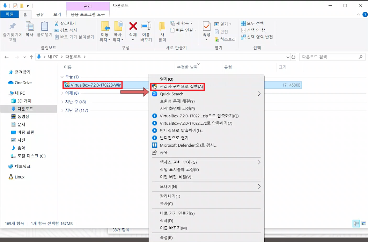Viewport: 368px width, 242px height.
Task: Select 호환성 문제 해결(Y)
Action: [x=177, y=101]
